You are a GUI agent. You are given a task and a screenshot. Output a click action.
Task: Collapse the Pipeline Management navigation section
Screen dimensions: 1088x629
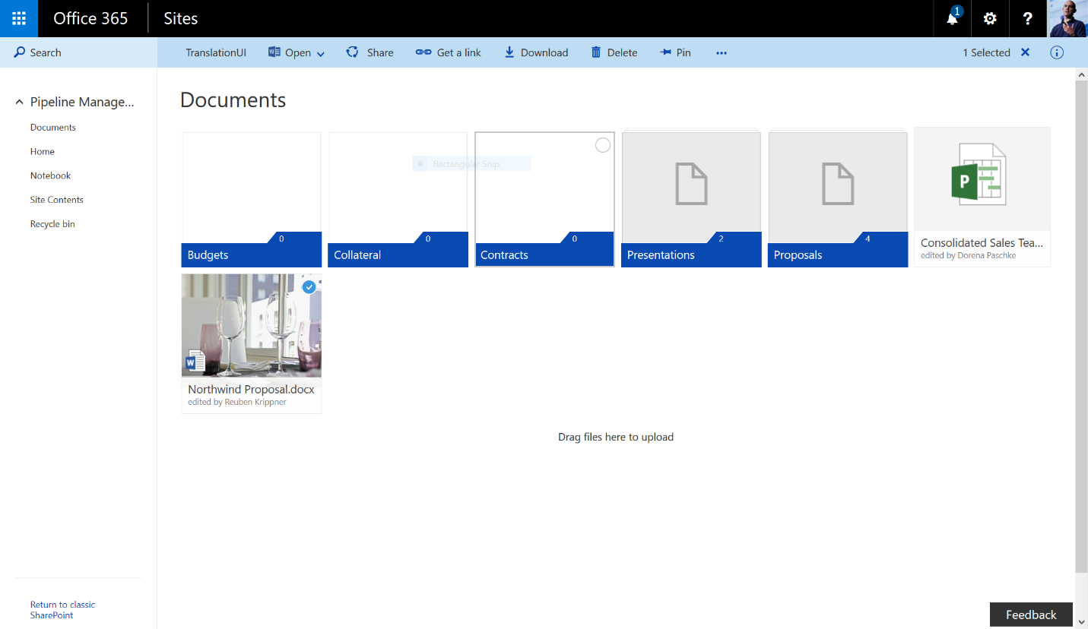pos(19,102)
